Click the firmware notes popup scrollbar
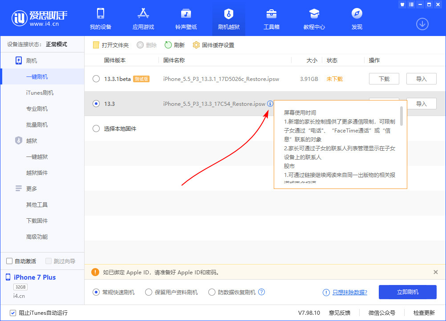This screenshot has width=446, height=321. point(401,116)
